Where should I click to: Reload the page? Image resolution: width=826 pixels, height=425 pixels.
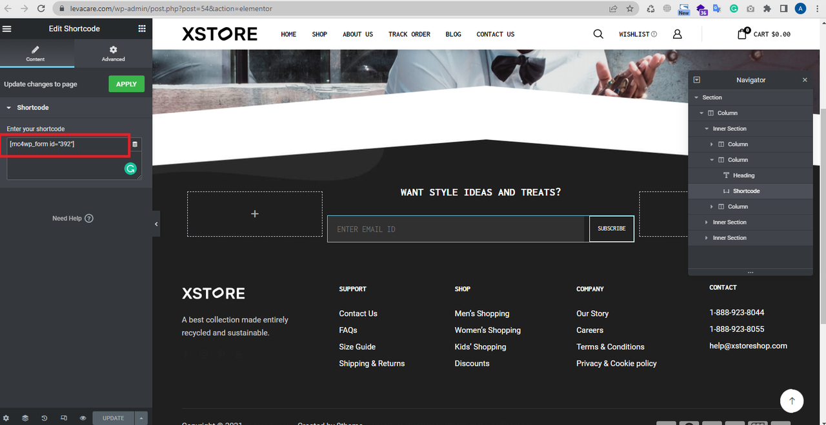tap(41, 9)
